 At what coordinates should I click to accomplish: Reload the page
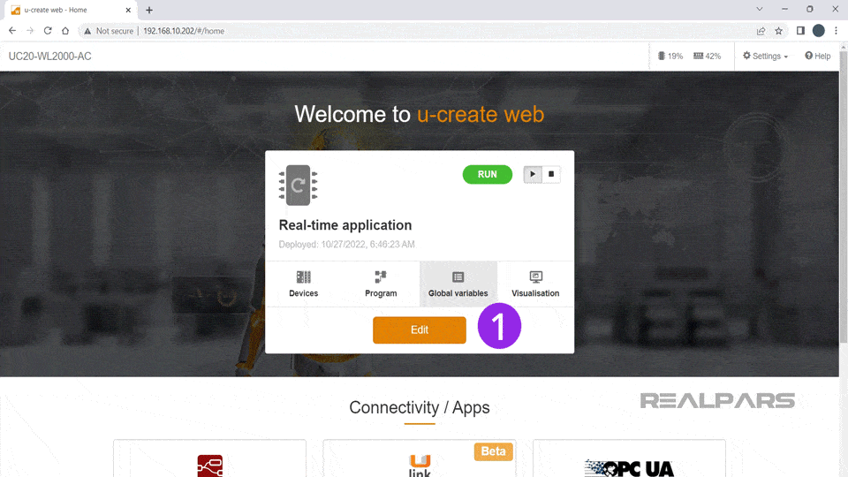[x=48, y=31]
